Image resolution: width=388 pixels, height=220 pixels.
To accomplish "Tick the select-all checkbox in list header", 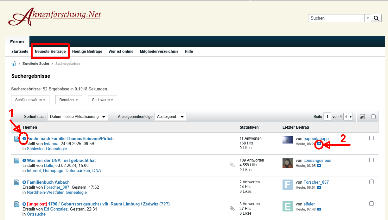I will pyautogui.click(x=373, y=117).
